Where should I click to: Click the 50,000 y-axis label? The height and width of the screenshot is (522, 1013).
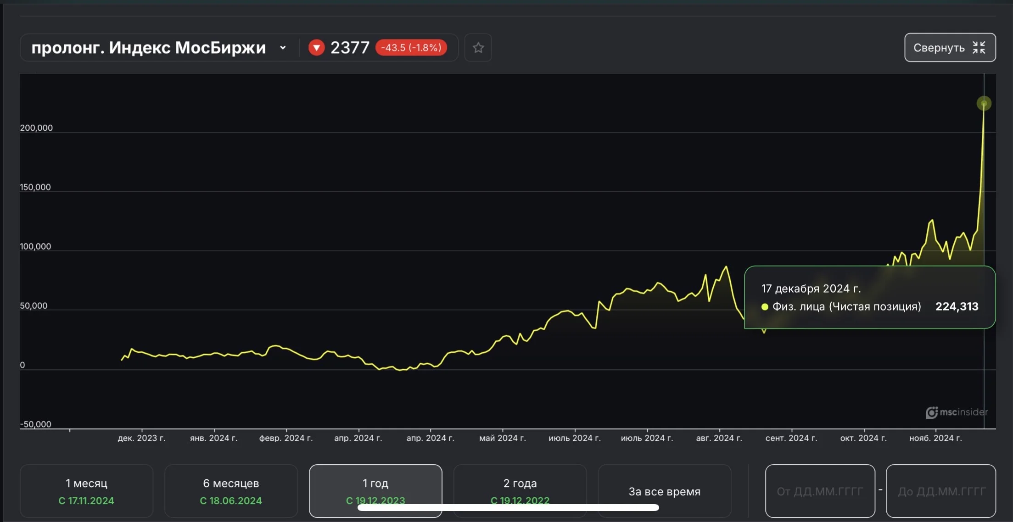(x=34, y=305)
